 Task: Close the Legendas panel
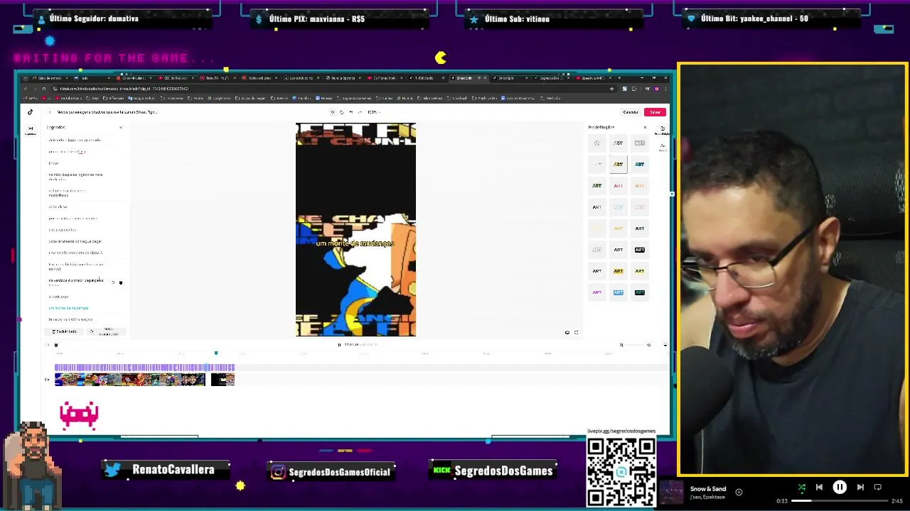pos(121,127)
